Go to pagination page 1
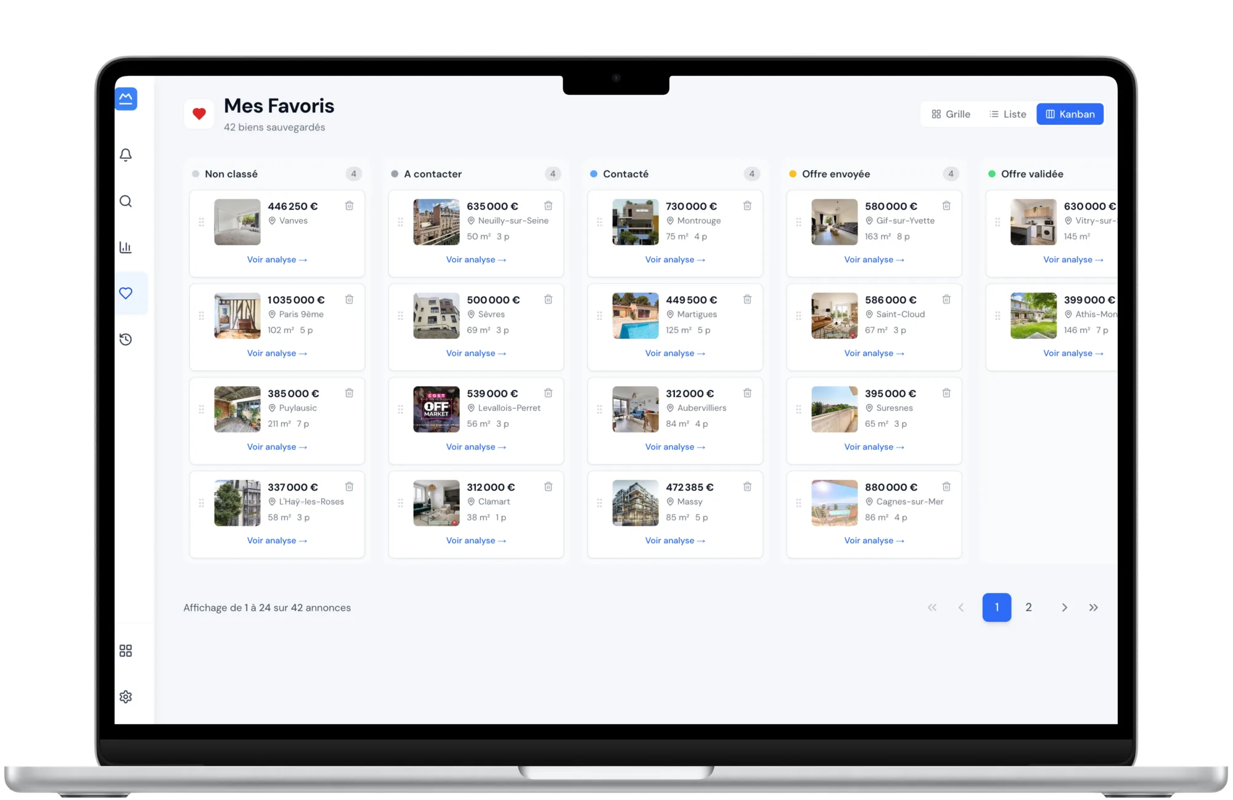This screenshot has height=800, width=1233. click(997, 607)
